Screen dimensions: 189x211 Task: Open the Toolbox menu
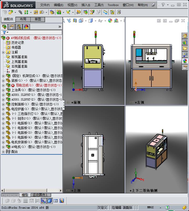113,5
